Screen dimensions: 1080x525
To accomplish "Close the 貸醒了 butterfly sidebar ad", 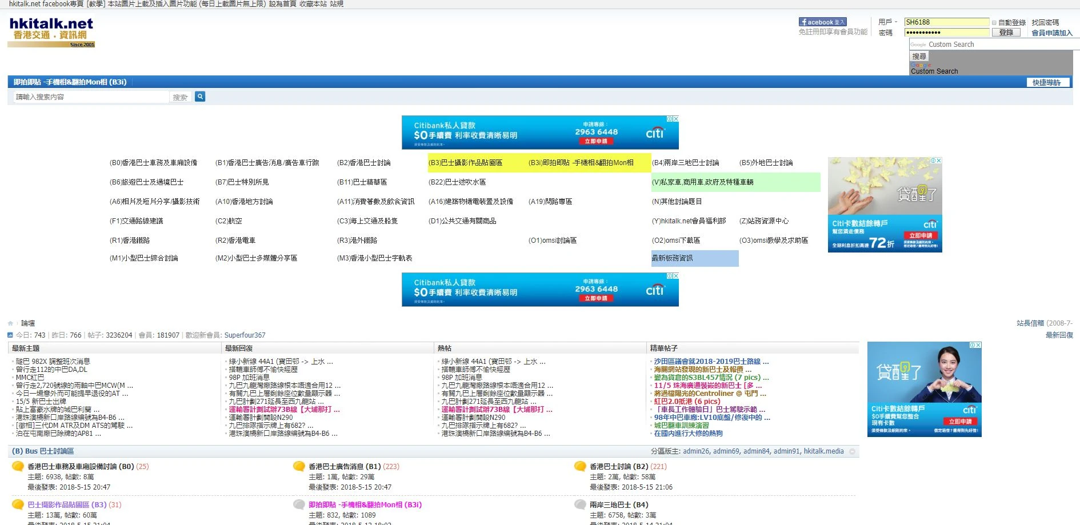I will (939, 161).
